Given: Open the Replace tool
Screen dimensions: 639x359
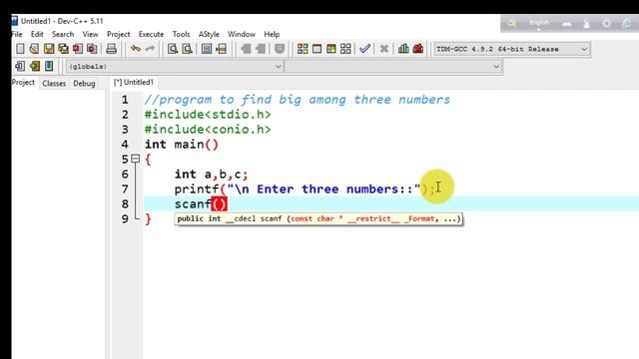Looking at the screenshot, I should coord(187,49).
